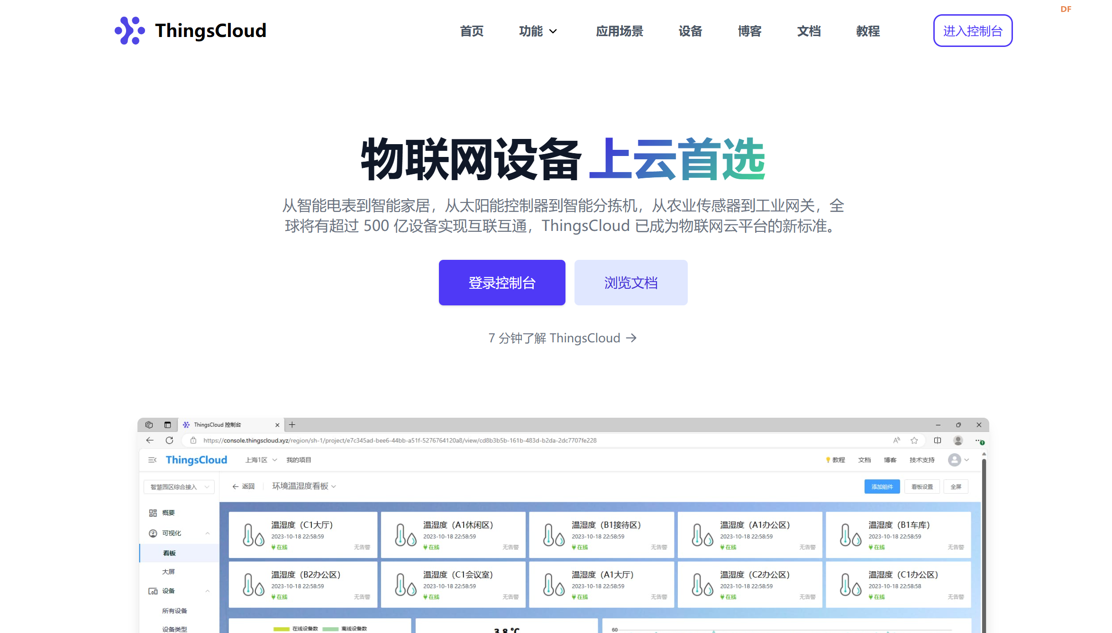The height and width of the screenshot is (633, 1112).
Task: Click the console 文档 link
Action: point(865,460)
